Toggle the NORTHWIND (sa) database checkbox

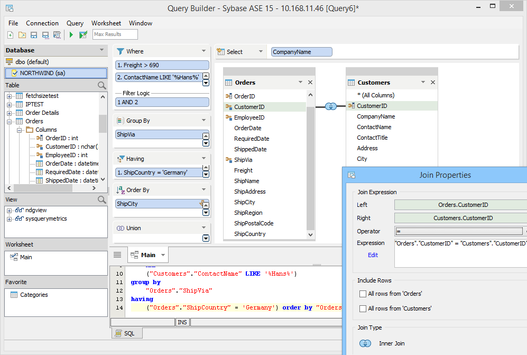(x=14, y=73)
